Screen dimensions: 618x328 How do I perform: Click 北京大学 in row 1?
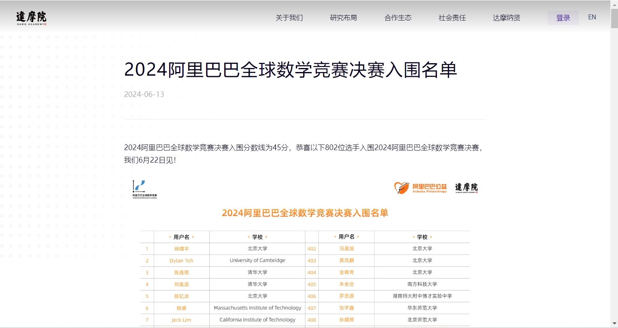tap(257, 249)
